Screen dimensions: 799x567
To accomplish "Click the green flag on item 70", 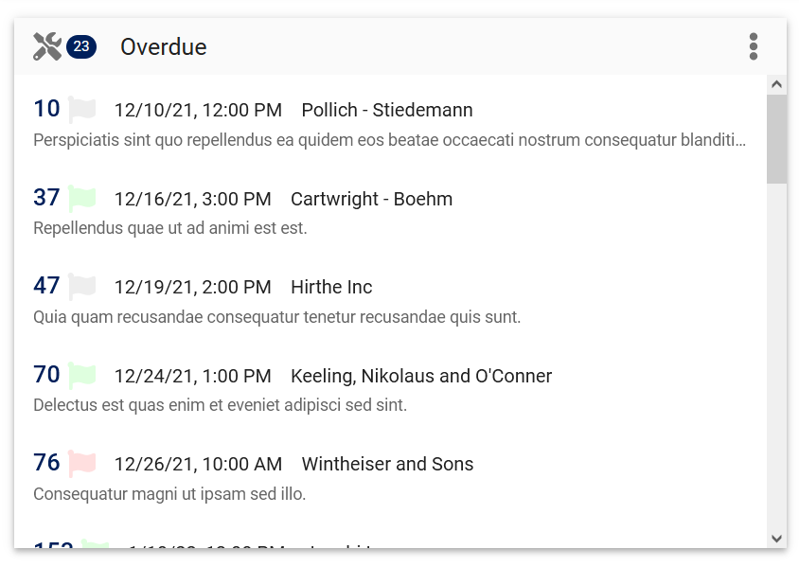I will coord(82,376).
